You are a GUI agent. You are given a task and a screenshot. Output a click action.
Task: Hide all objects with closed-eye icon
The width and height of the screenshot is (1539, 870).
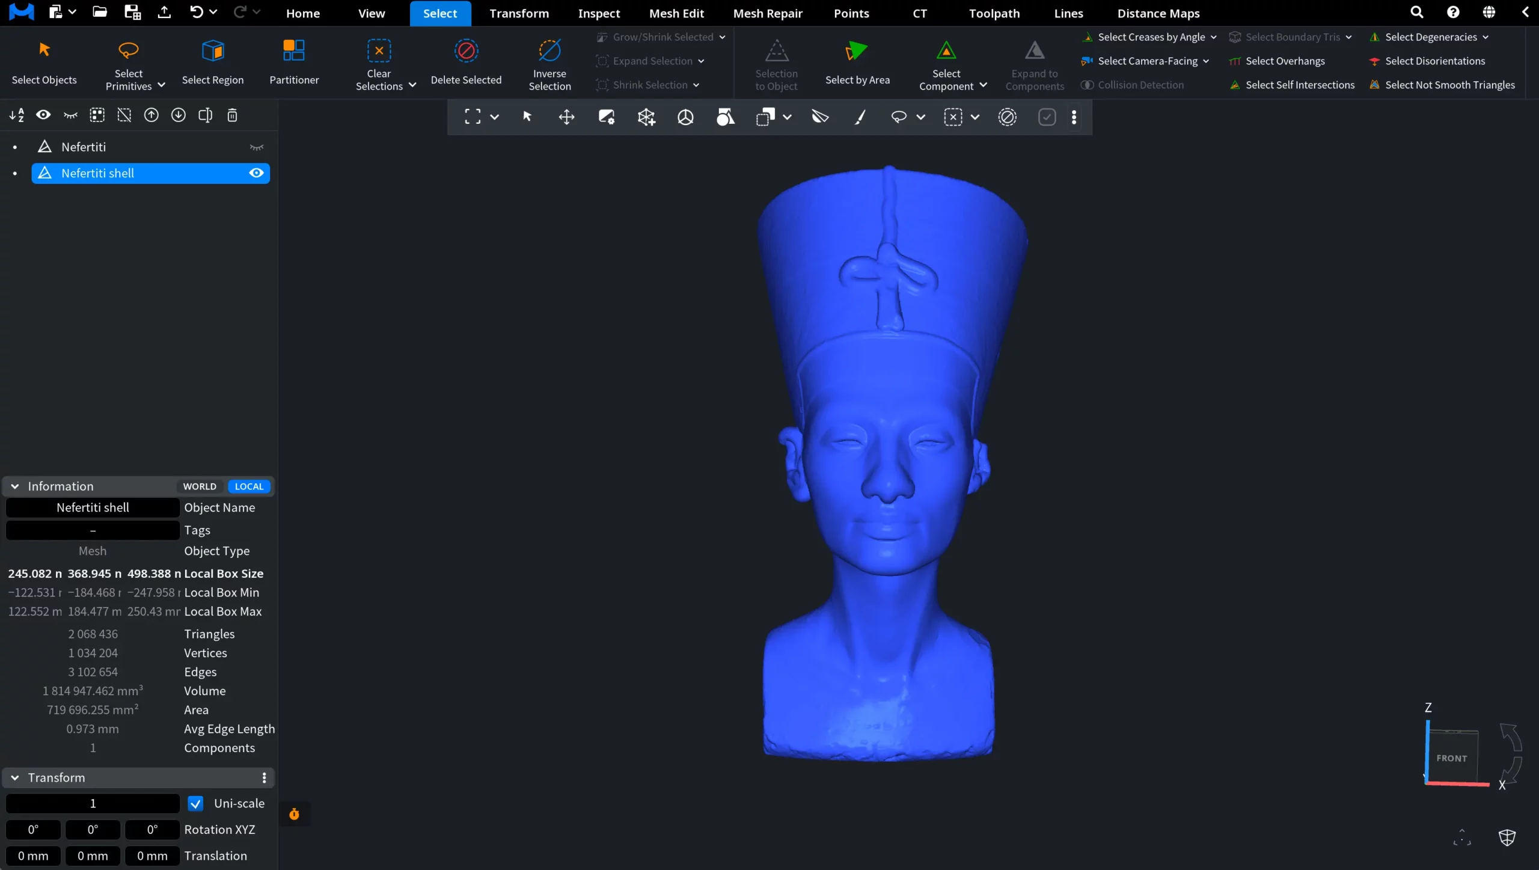(x=70, y=115)
